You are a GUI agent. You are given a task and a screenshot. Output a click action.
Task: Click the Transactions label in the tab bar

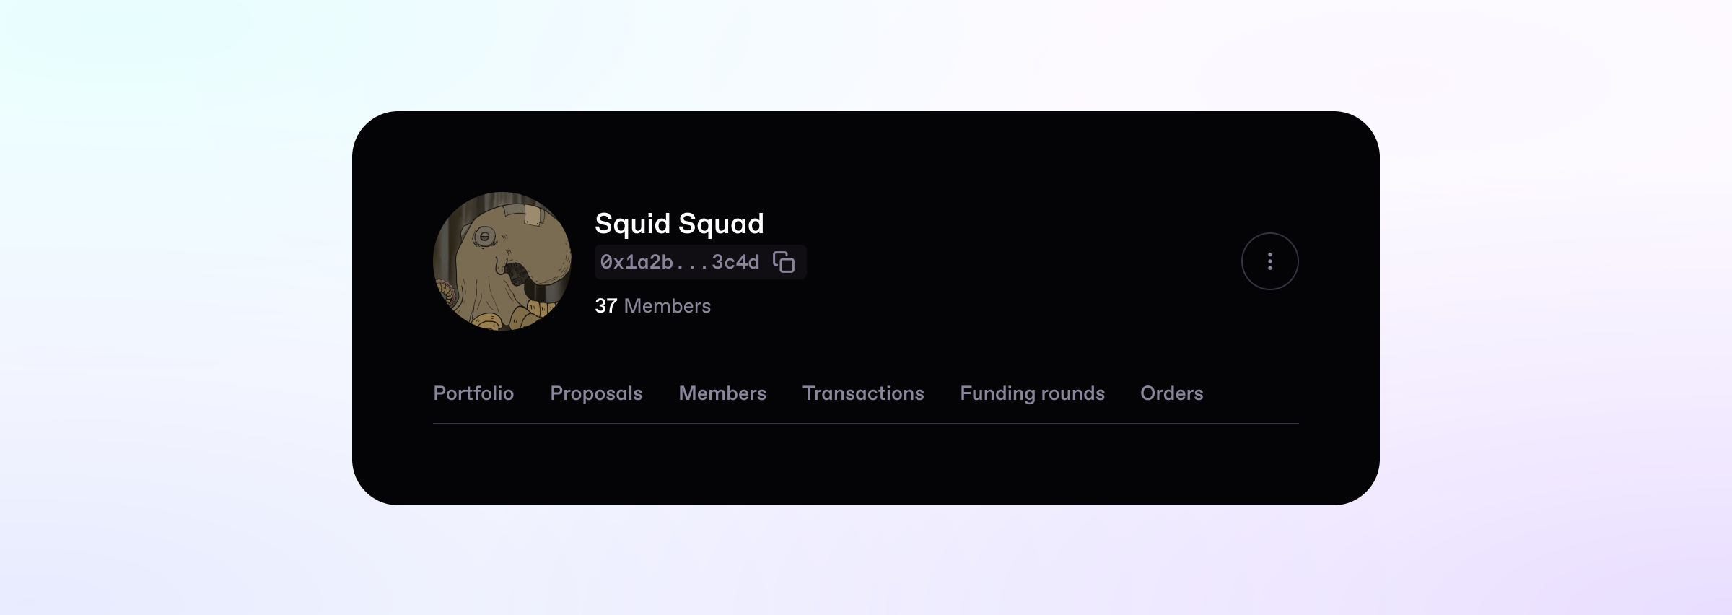tap(863, 393)
